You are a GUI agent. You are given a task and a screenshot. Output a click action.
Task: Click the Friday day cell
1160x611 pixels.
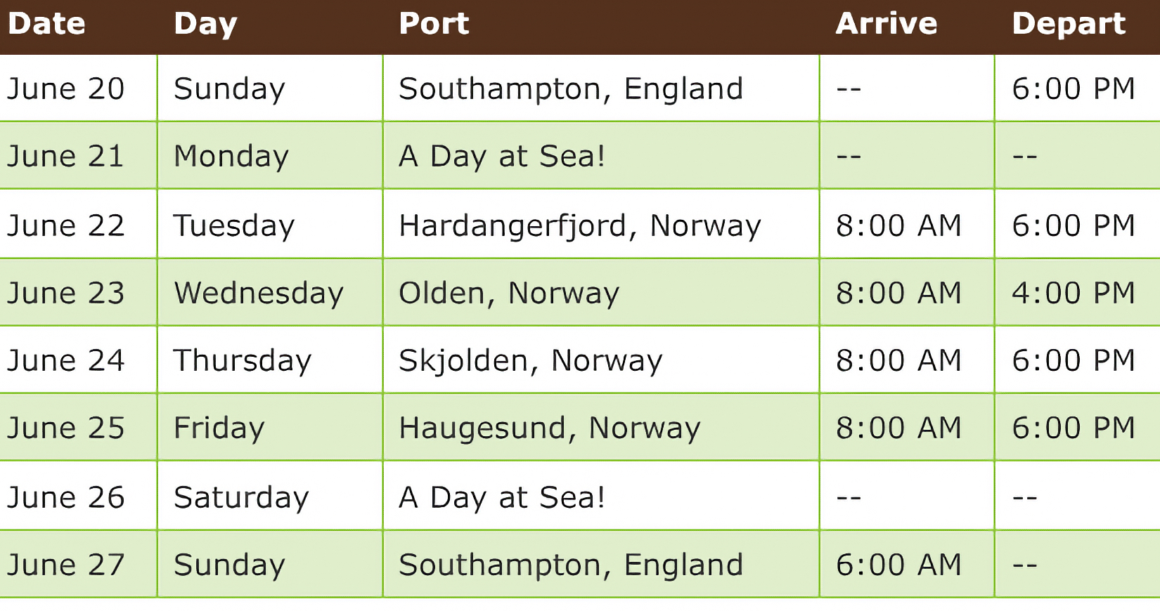click(219, 428)
